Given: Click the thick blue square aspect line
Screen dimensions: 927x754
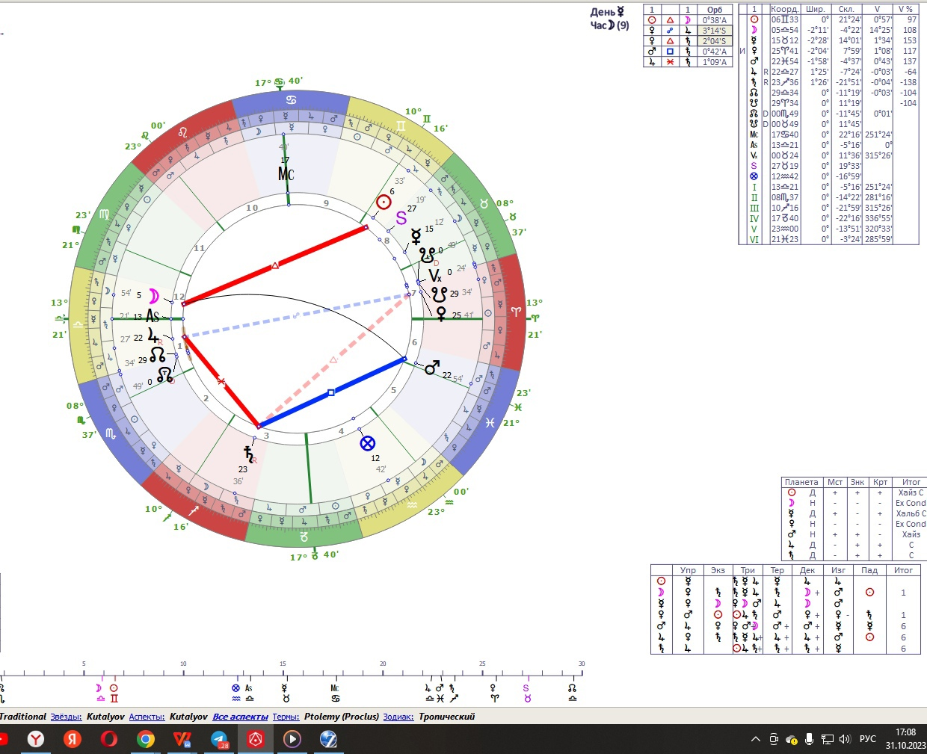Looking at the screenshot, I should point(331,392).
